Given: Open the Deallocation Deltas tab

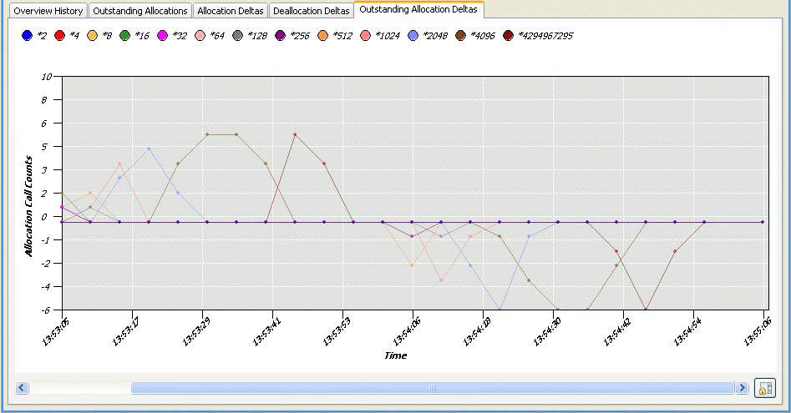Looking at the screenshot, I should click(311, 11).
